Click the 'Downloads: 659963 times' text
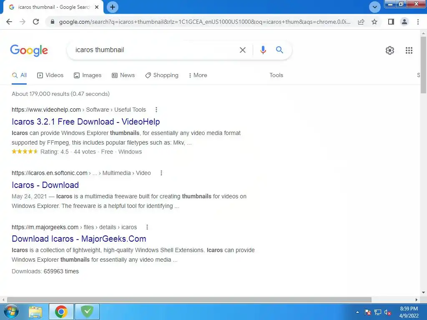Viewport: 427px width, 320px height. pyautogui.click(x=45, y=271)
